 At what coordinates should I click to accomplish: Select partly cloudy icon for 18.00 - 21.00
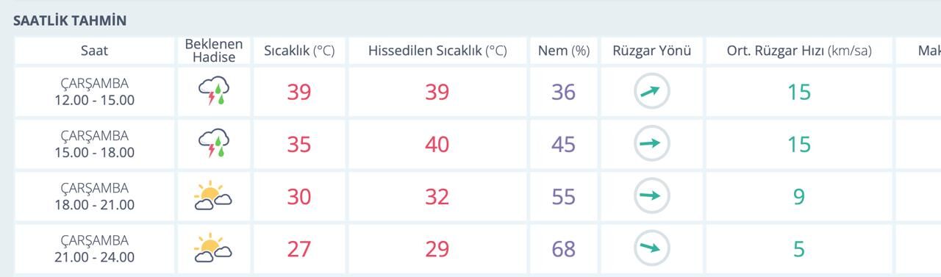213,196
